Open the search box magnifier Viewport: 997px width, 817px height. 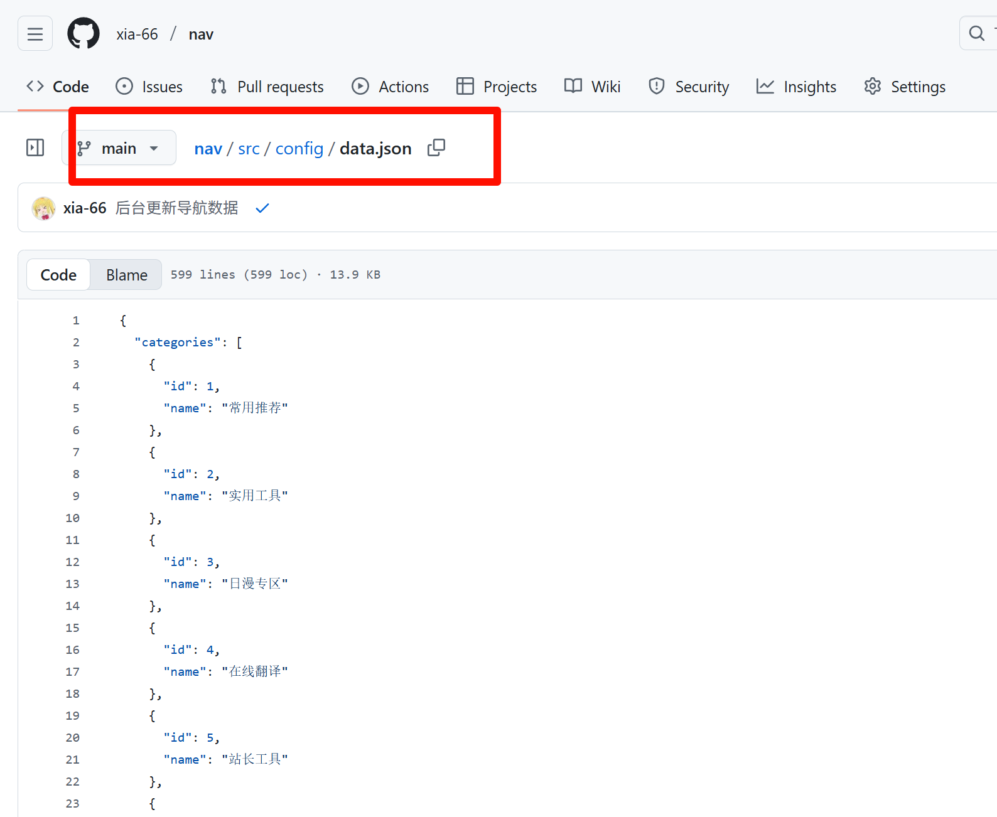point(977,33)
